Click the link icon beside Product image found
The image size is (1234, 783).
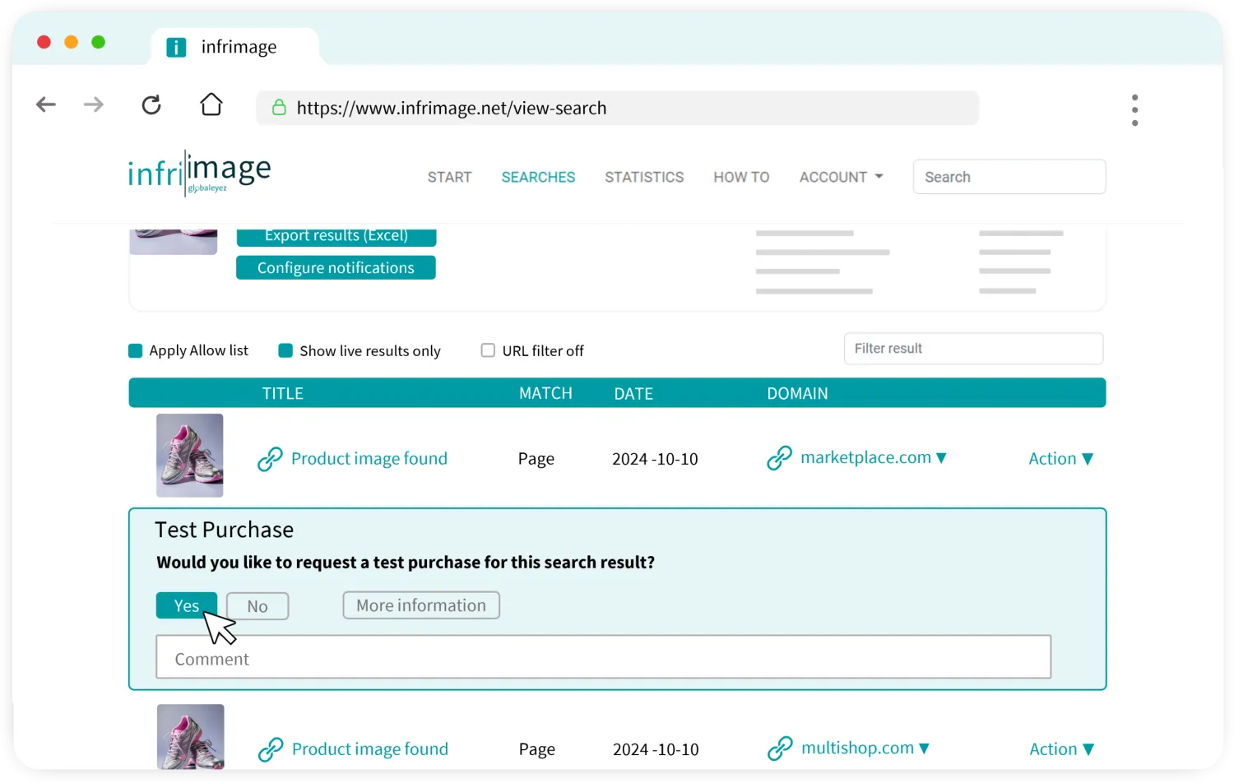click(x=271, y=458)
